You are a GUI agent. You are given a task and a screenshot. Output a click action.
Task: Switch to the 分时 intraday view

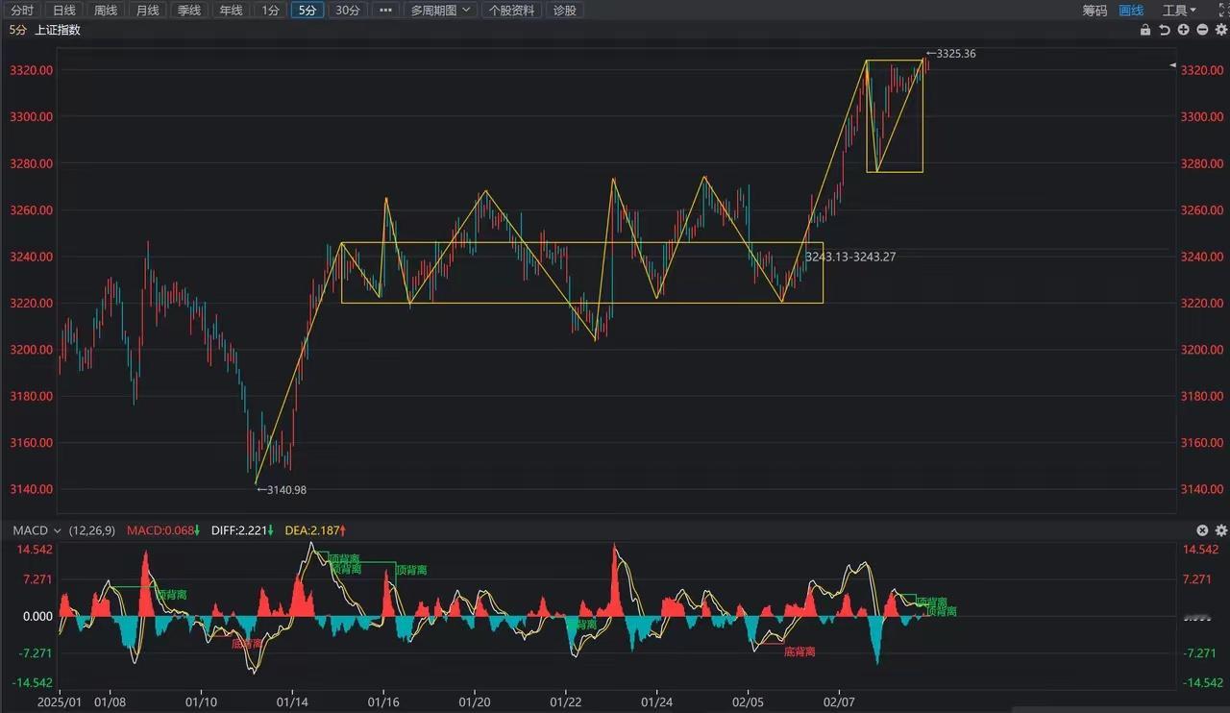click(x=21, y=11)
